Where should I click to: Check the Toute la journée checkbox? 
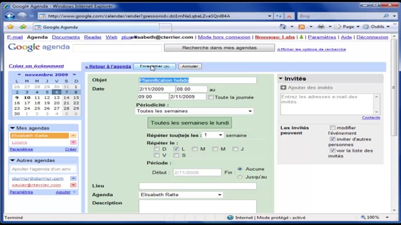tap(211, 97)
